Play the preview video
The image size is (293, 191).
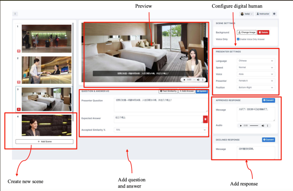click(x=184, y=80)
